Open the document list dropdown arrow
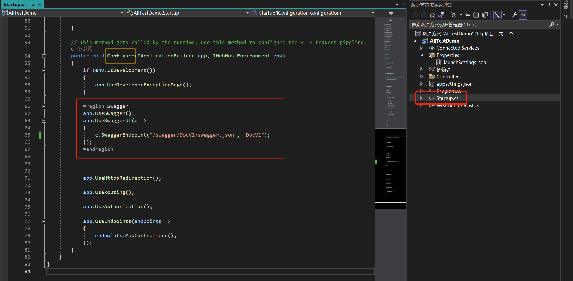 point(397,5)
